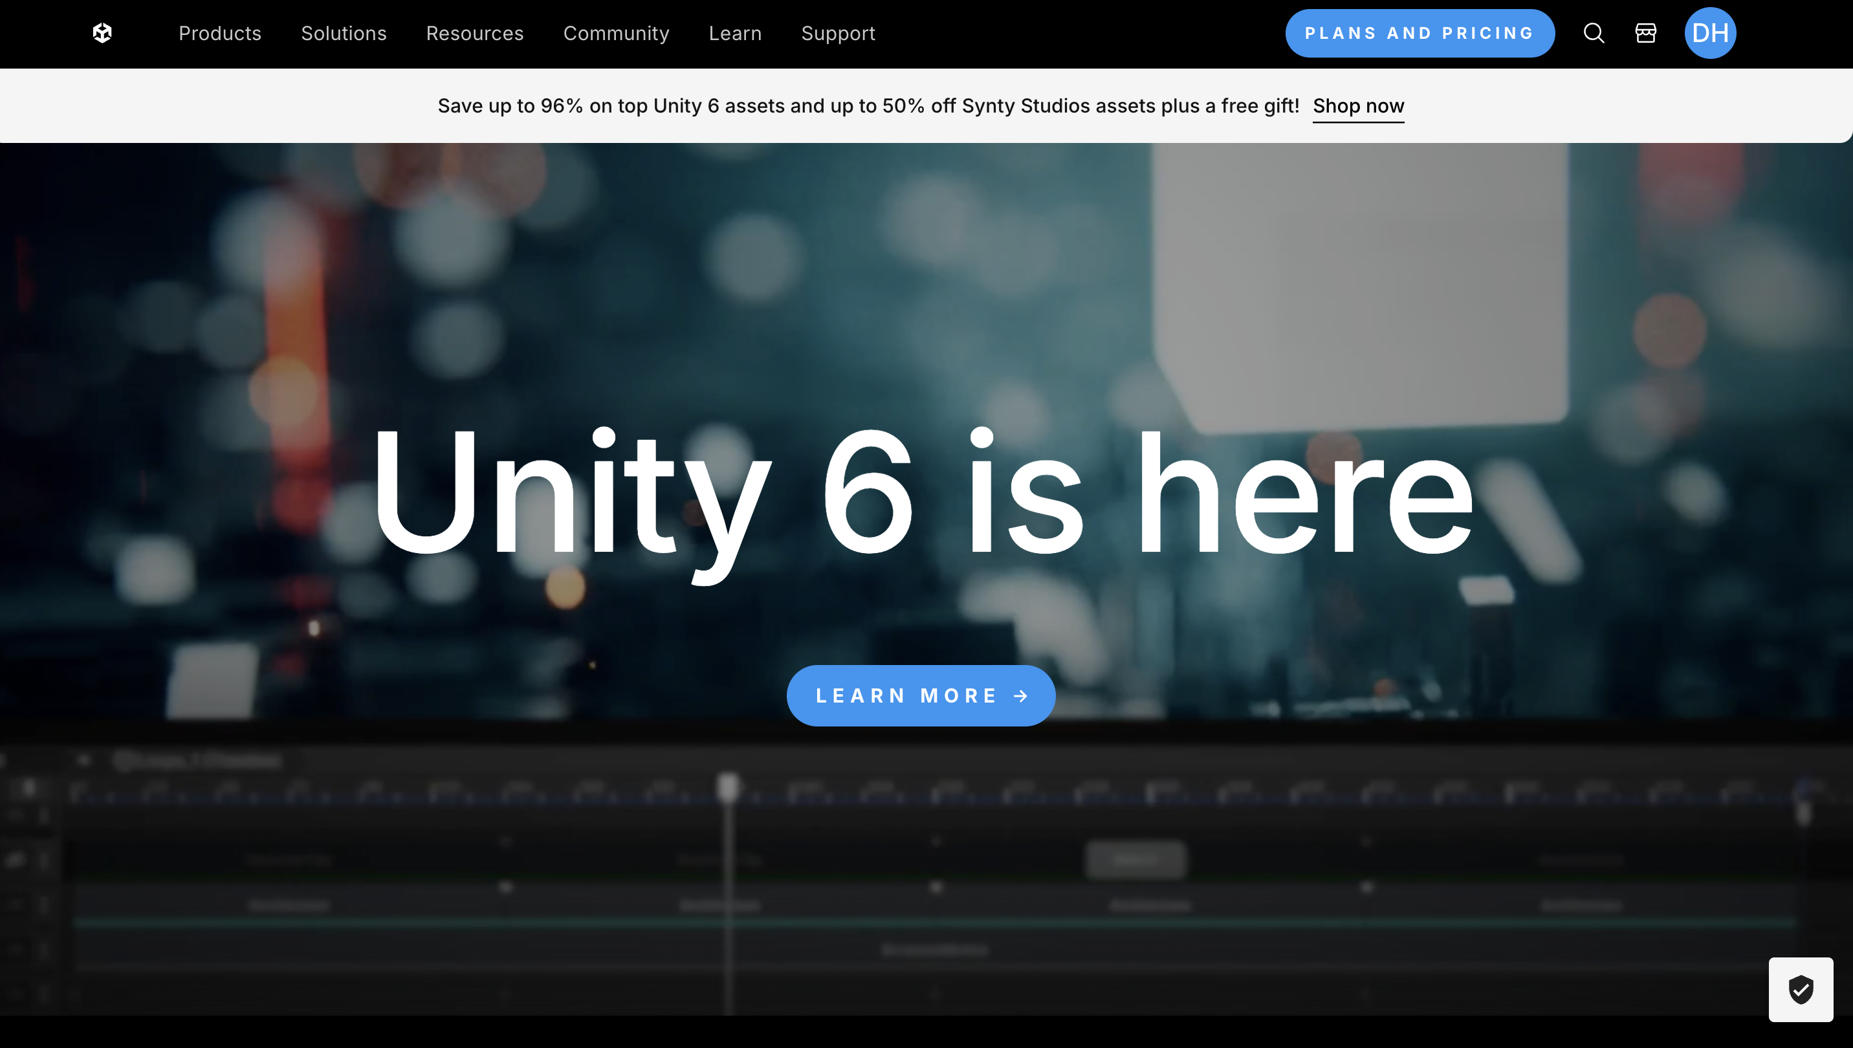Screen dimensions: 1853x1048
Task: Open the Learn menu item
Action: (x=735, y=33)
